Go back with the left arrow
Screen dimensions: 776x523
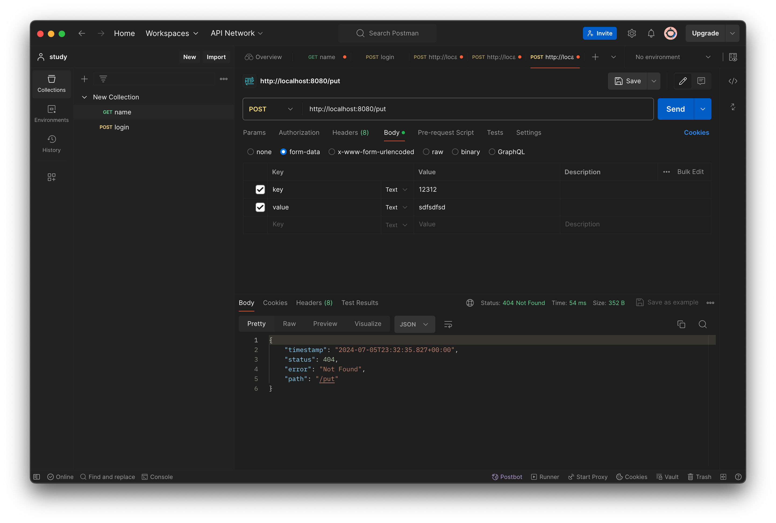(x=82, y=33)
